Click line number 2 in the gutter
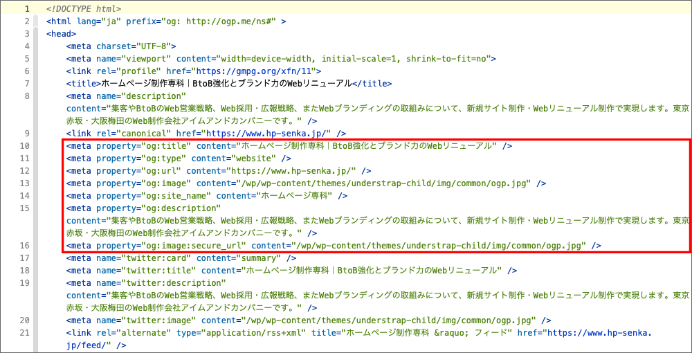 [x=27, y=21]
